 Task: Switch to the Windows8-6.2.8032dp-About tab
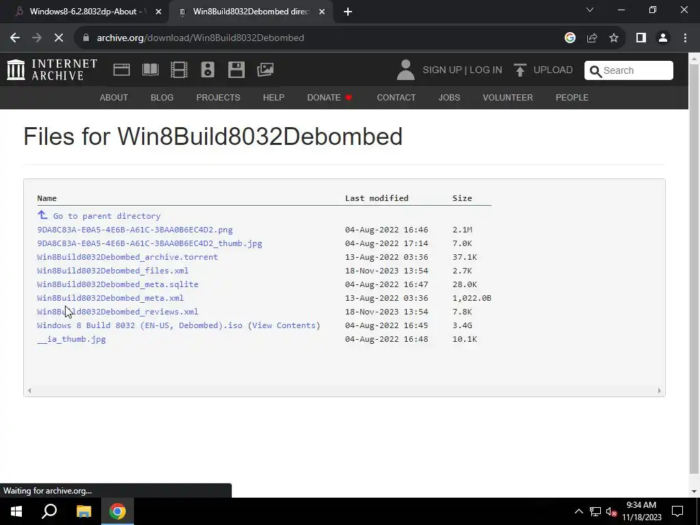click(84, 12)
